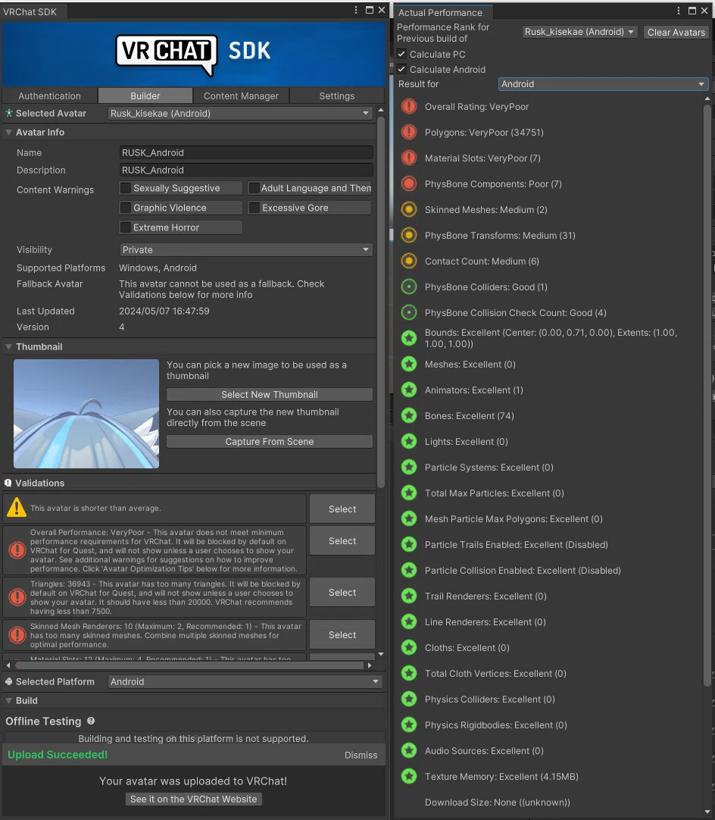Toggle the Graphic Violence checkbox
715x820 pixels.
[126, 208]
